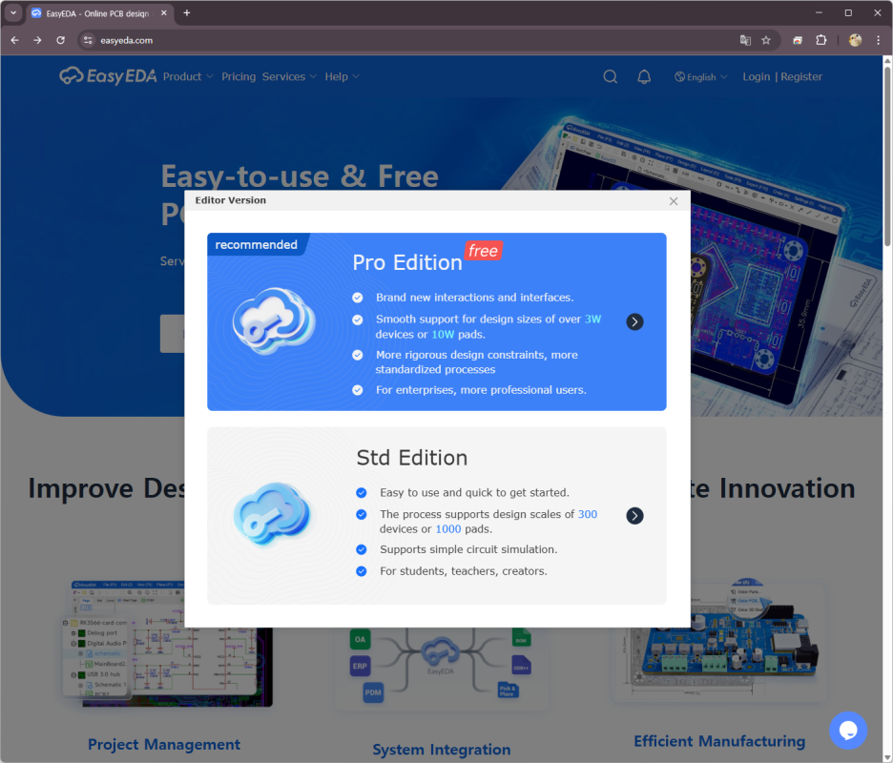Click the red free badge
This screenshot has height=763, width=893.
click(483, 251)
